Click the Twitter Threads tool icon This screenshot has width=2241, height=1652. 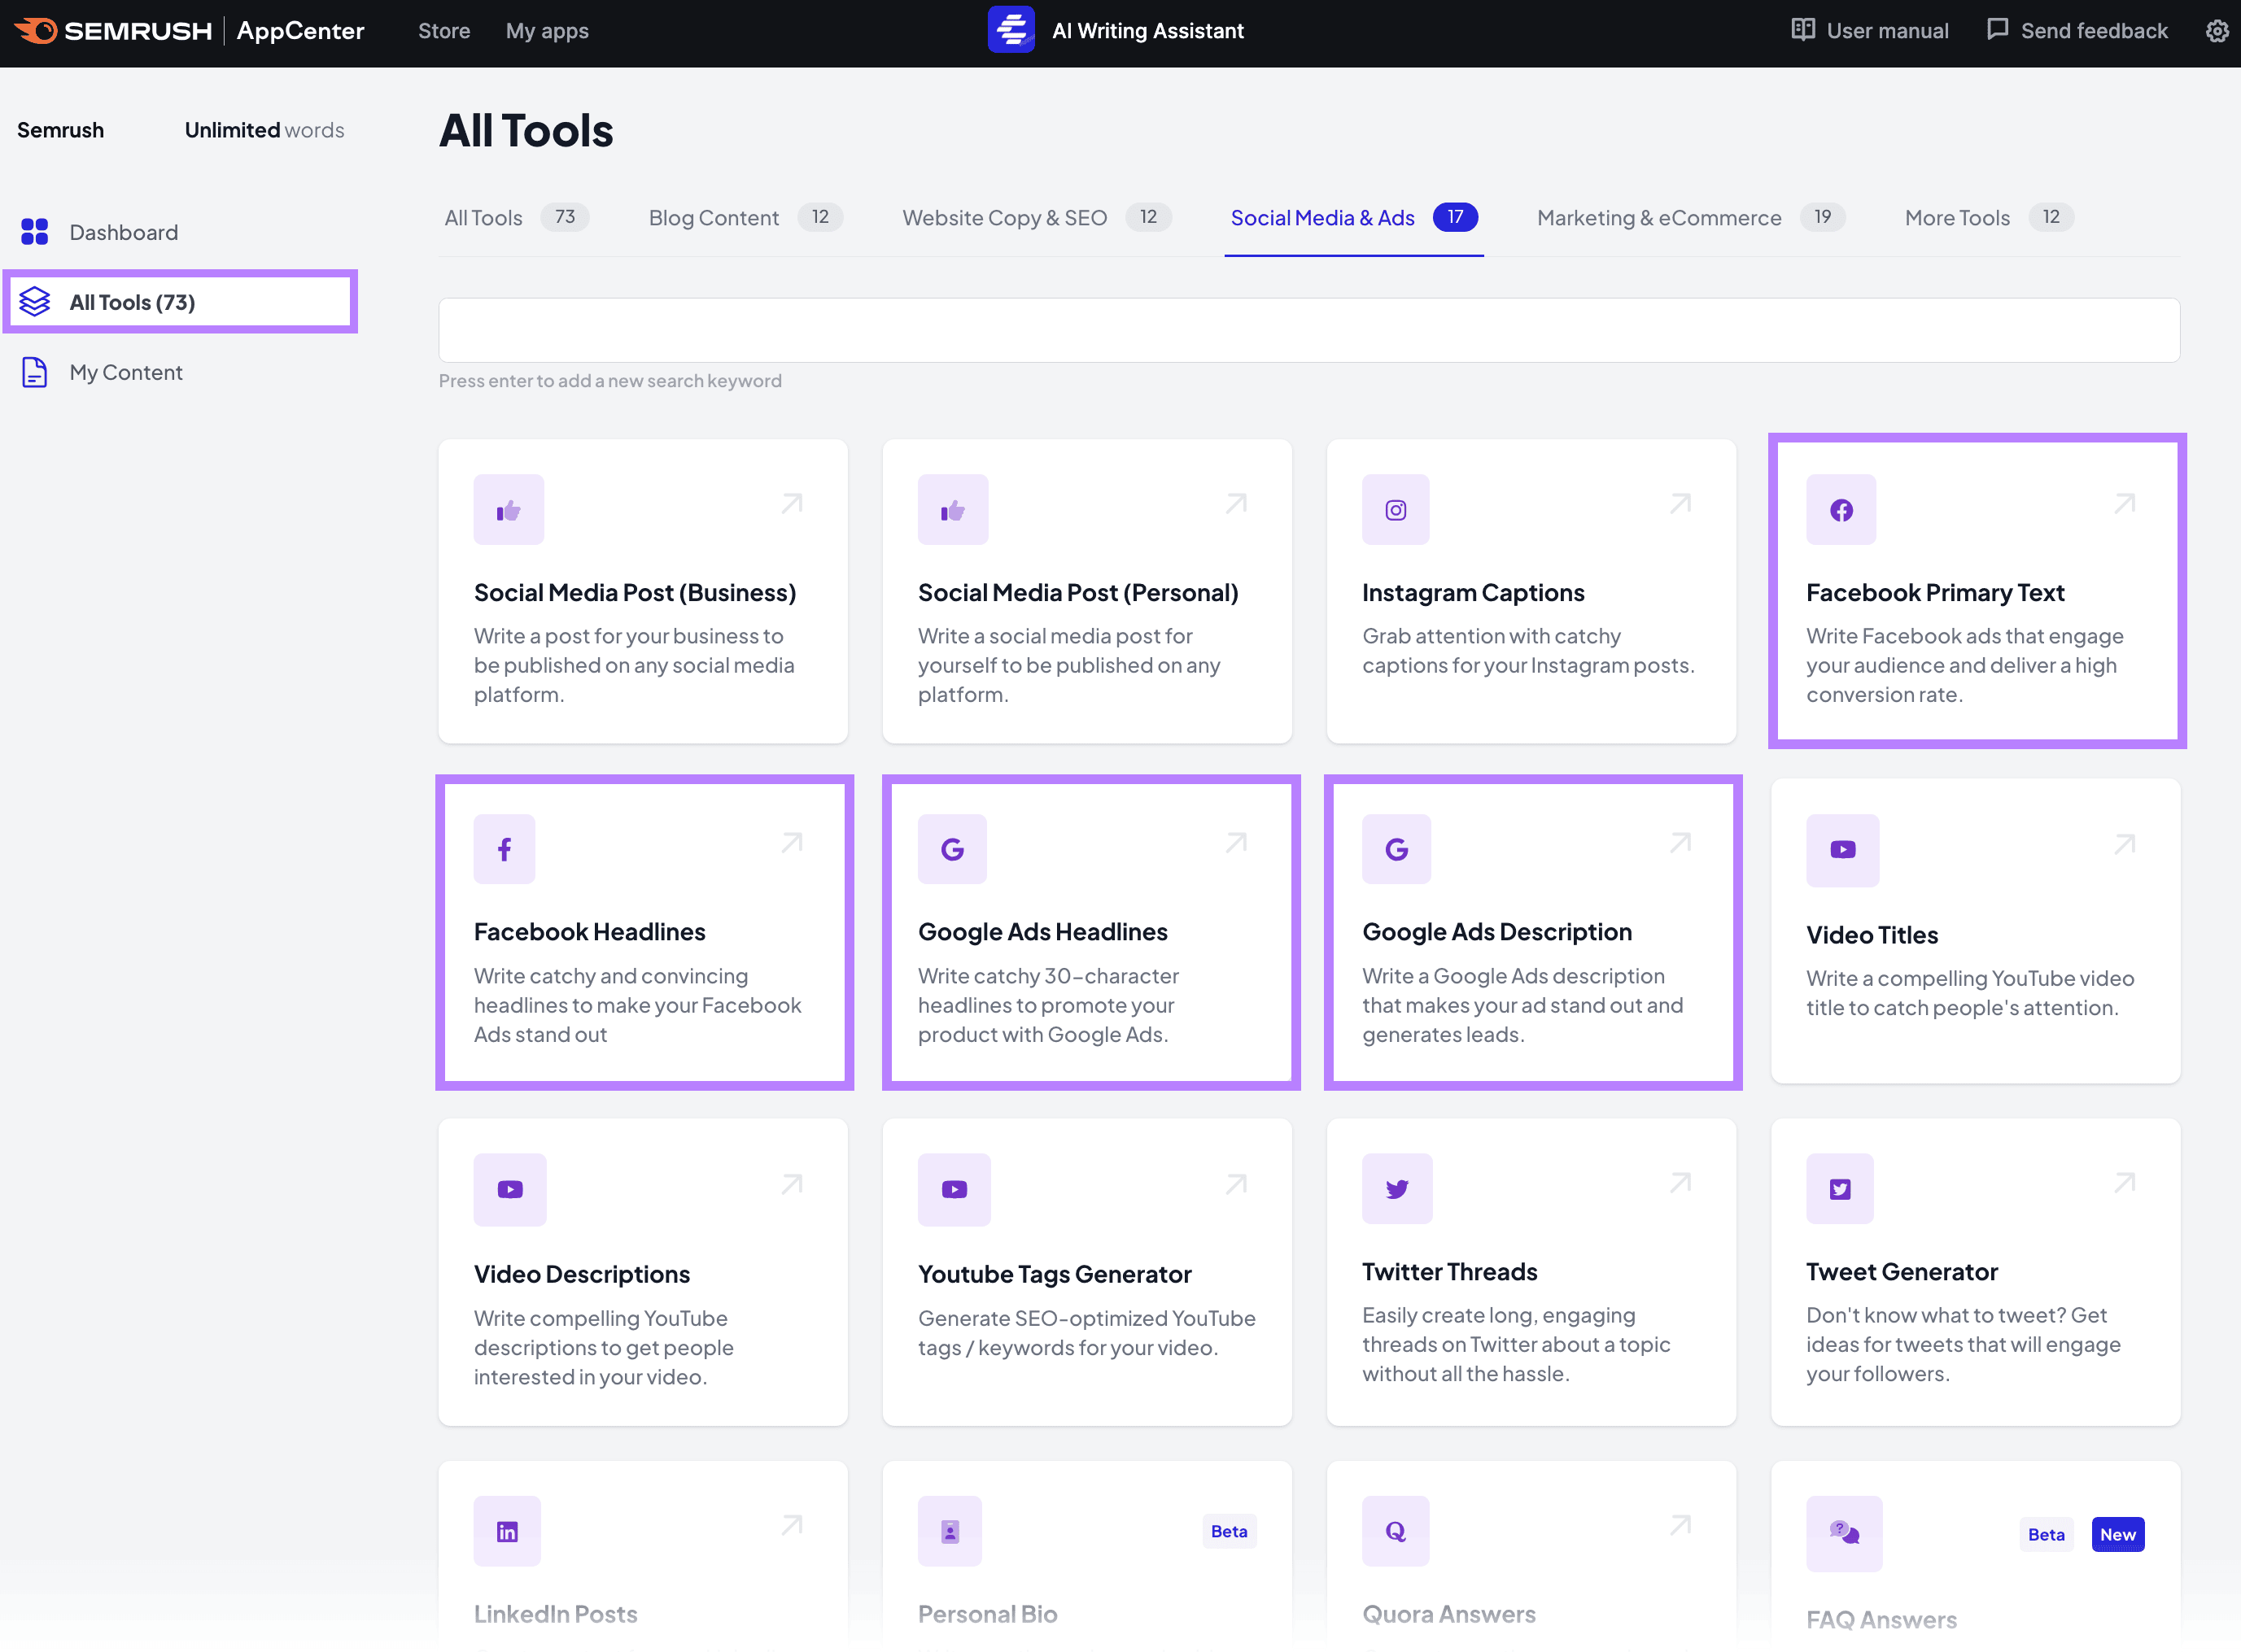pyautogui.click(x=1397, y=1189)
